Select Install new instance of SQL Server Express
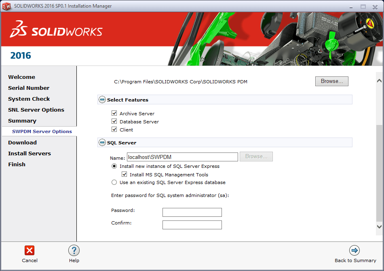The width and height of the screenshot is (384, 271). click(114, 166)
